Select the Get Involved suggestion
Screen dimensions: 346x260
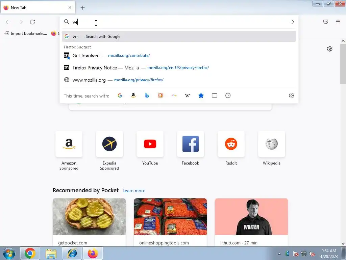[x=179, y=56]
